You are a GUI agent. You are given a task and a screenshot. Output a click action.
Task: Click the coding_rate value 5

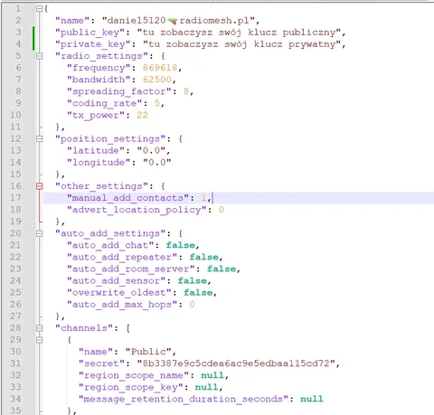point(157,103)
